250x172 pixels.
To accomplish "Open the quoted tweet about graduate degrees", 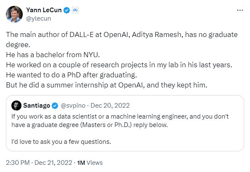I will coord(125,123).
